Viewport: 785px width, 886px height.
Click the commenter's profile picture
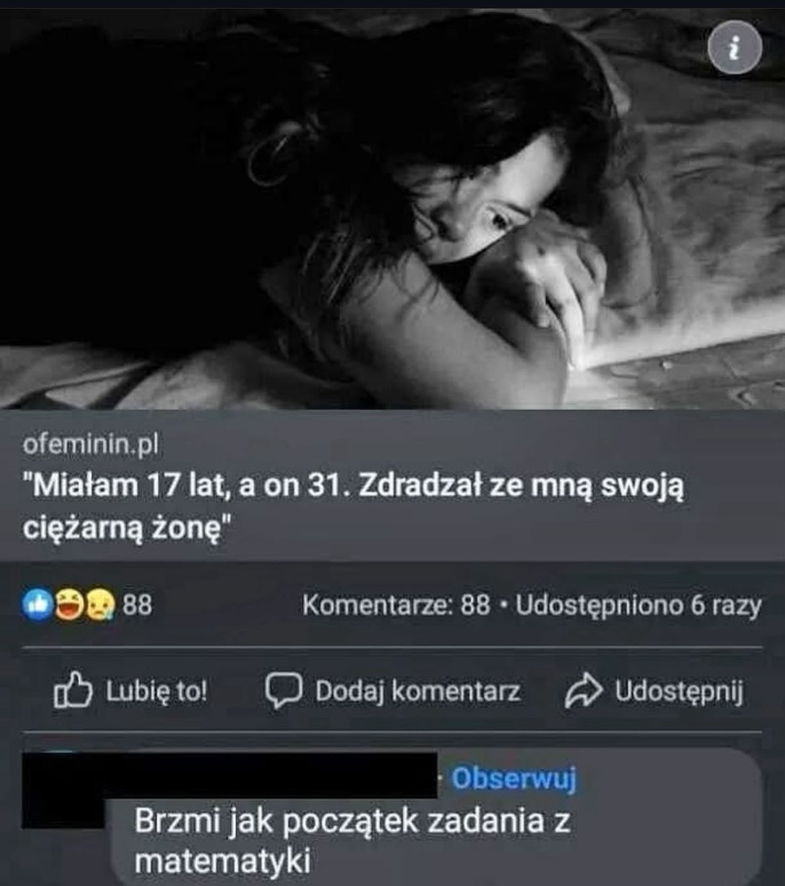63,791
